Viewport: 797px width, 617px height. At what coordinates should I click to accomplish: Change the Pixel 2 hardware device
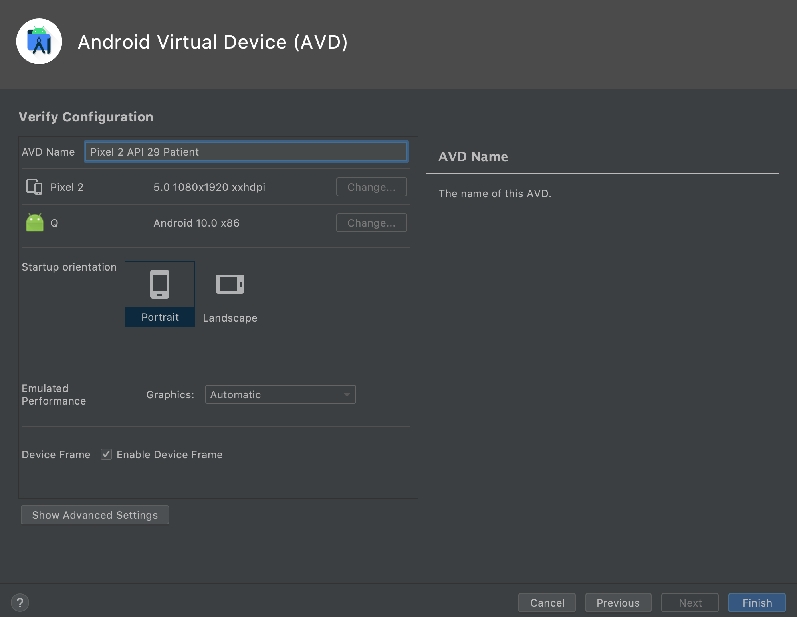pyautogui.click(x=371, y=187)
